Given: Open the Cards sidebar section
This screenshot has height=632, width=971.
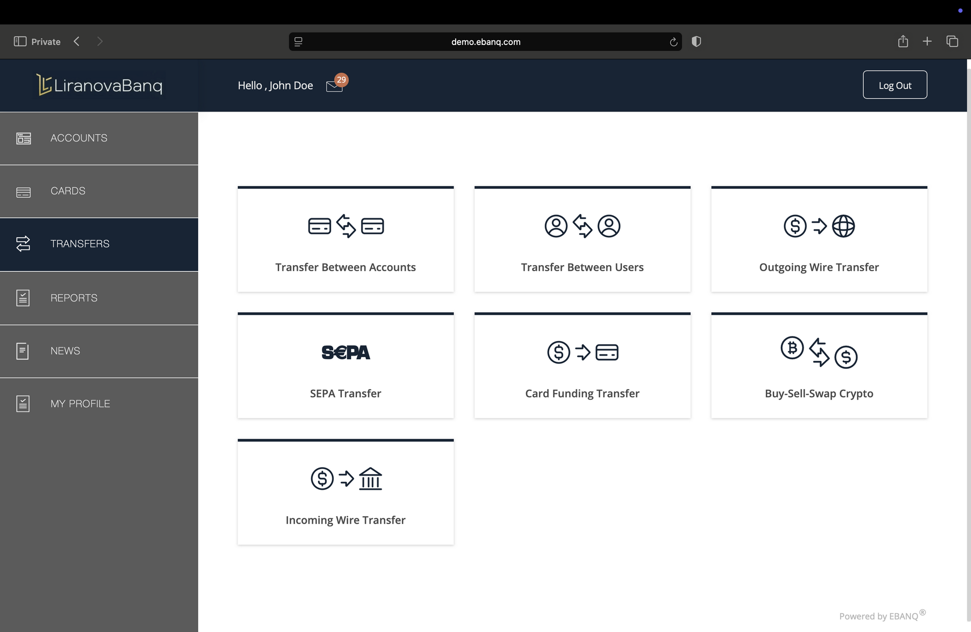Looking at the screenshot, I should coord(68,191).
